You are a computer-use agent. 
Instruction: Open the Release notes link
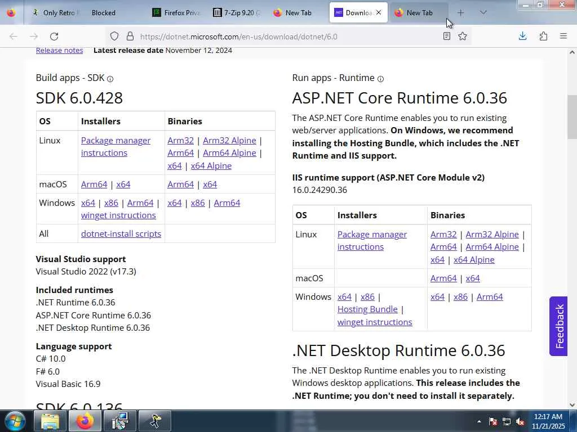(x=59, y=50)
